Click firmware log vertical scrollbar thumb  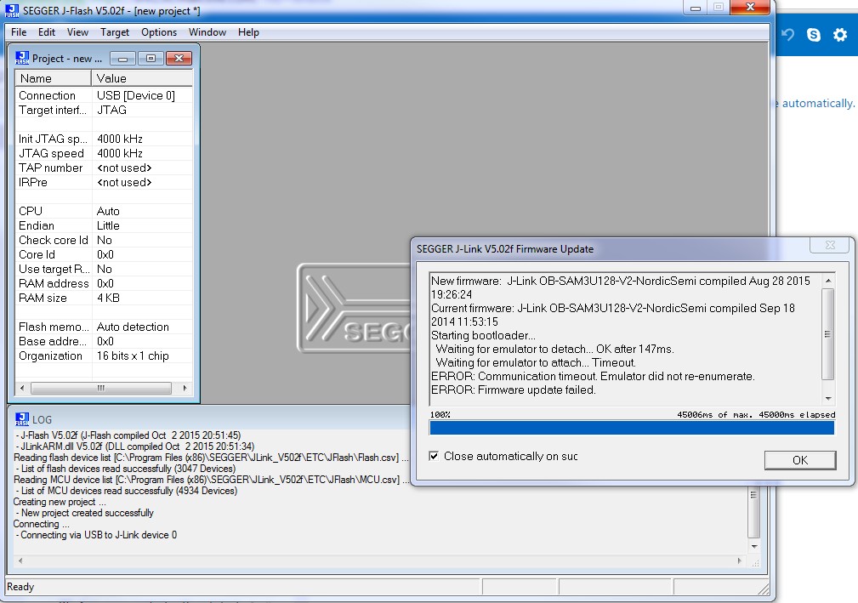828,334
